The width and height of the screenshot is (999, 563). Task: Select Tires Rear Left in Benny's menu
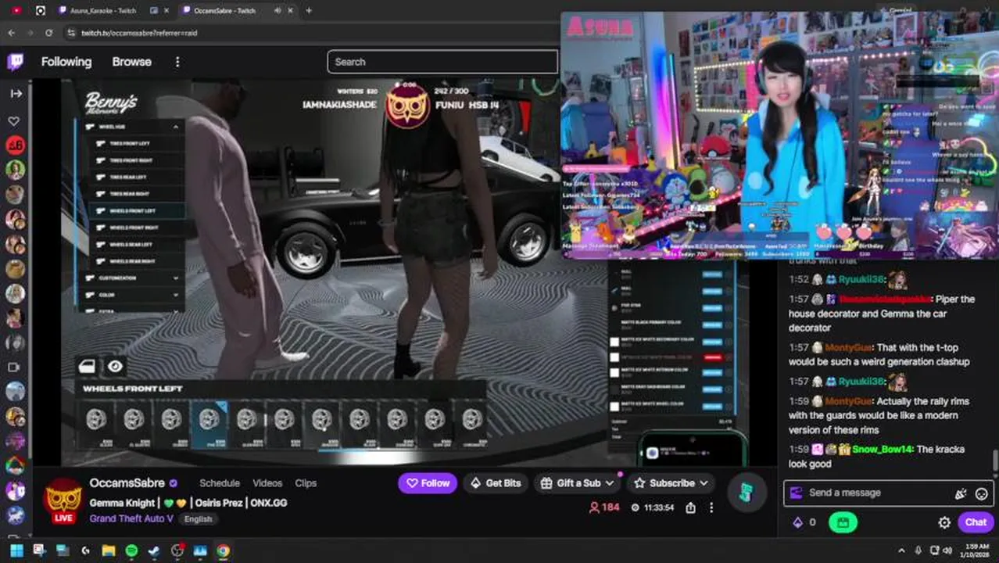[136, 178]
